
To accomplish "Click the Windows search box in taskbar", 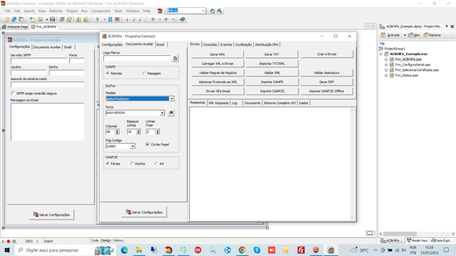I will coord(65,250).
